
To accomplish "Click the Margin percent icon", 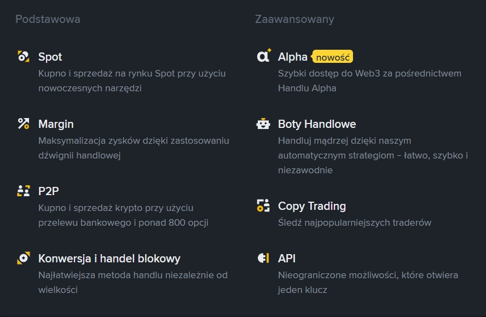I will (24, 124).
